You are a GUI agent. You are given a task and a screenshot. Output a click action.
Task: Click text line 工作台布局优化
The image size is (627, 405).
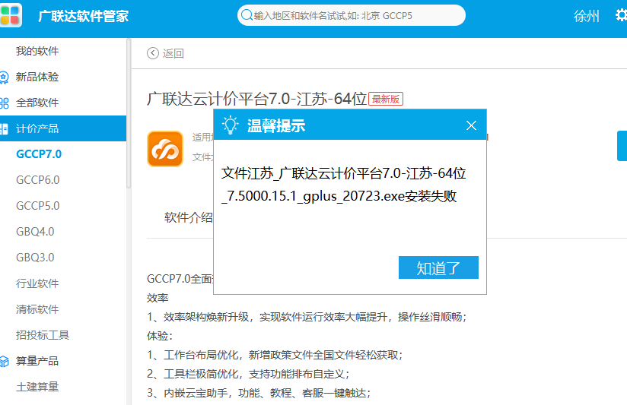pos(275,355)
